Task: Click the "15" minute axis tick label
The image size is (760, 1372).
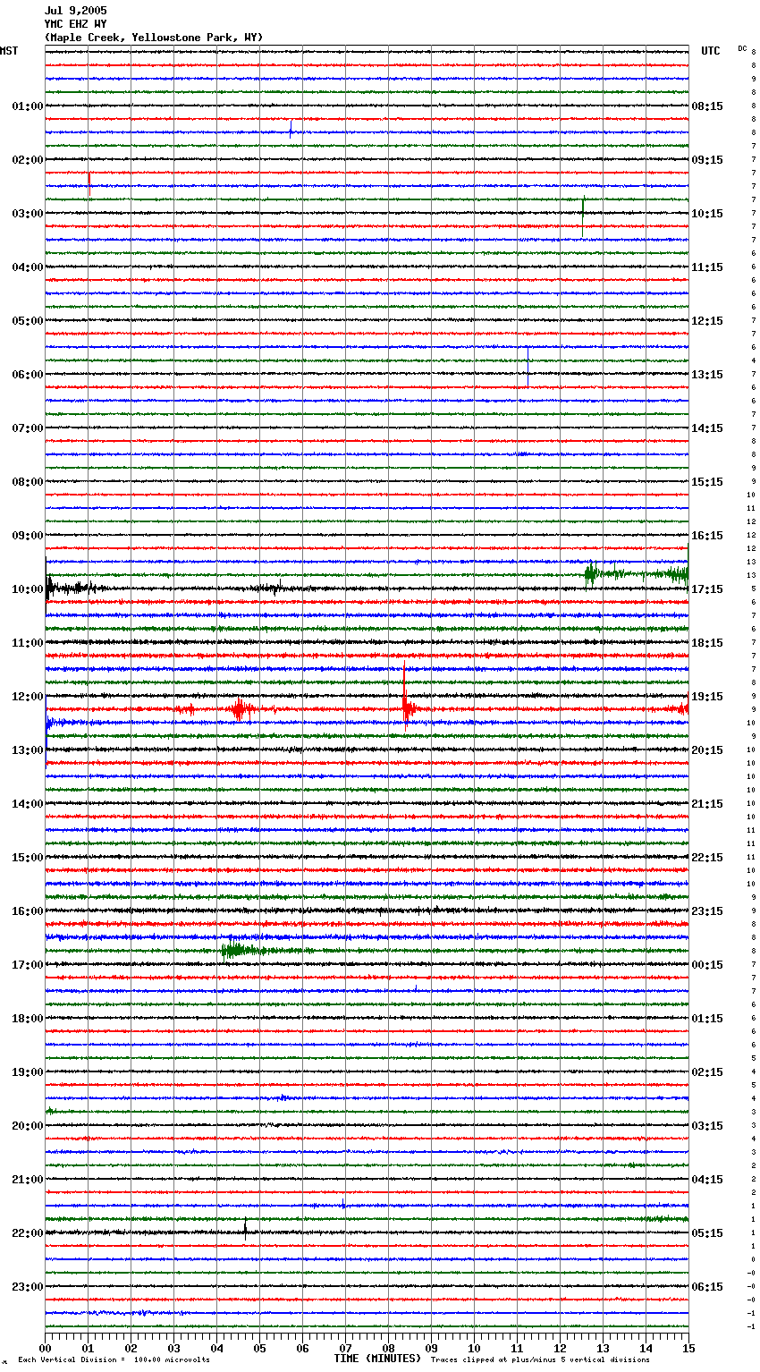Action: tap(688, 1348)
